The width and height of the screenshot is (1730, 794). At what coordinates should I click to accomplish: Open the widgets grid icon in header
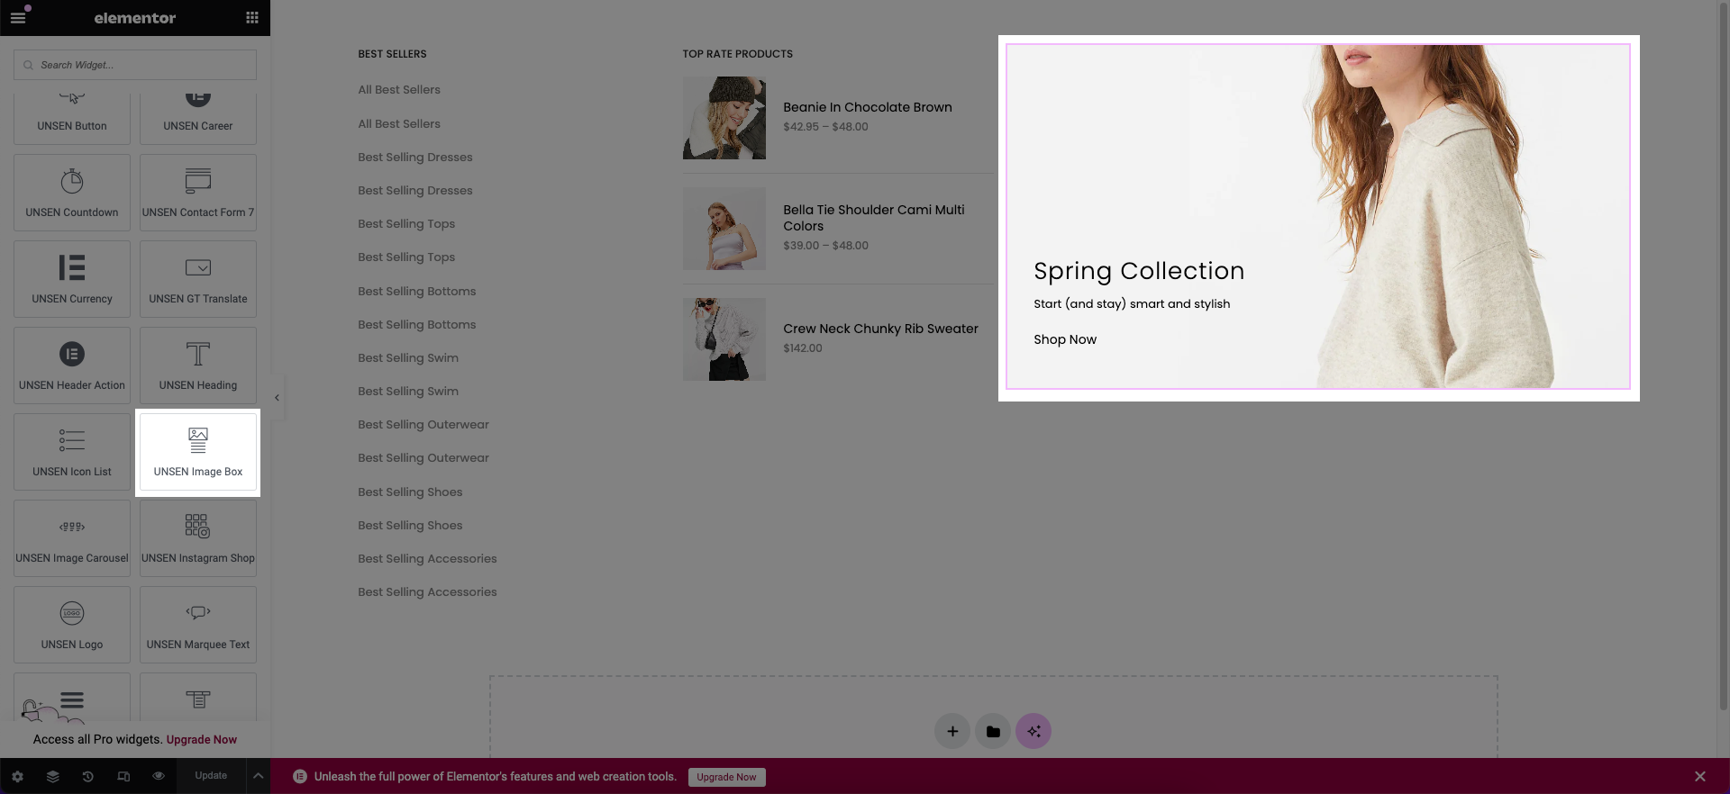pos(252,18)
